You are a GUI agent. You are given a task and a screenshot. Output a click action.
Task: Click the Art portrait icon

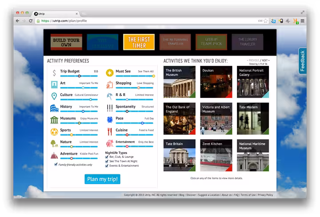click(x=54, y=84)
